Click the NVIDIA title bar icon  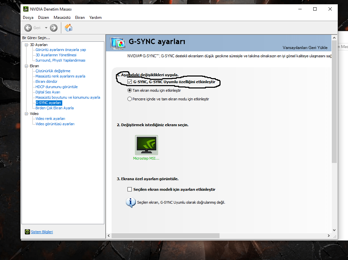coord(26,9)
